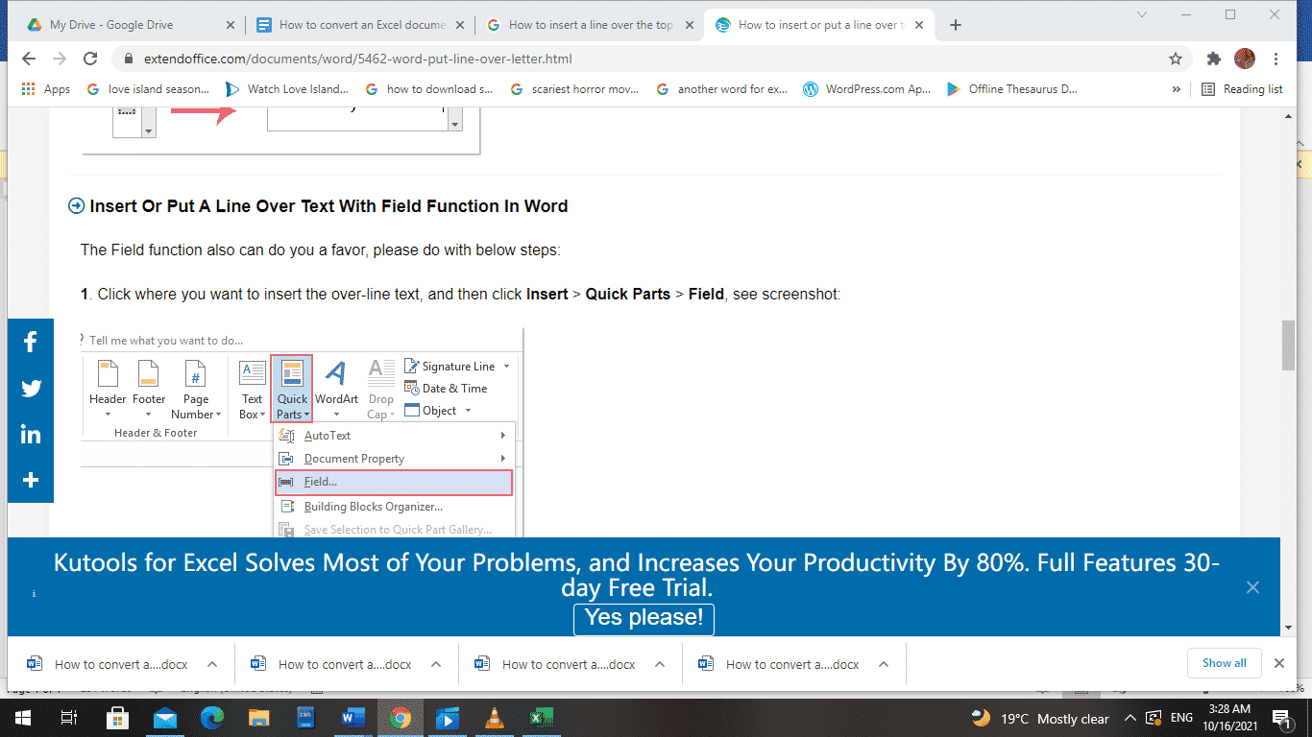The image size is (1312, 737).
Task: Click the LinkedIn share icon
Action: click(31, 434)
